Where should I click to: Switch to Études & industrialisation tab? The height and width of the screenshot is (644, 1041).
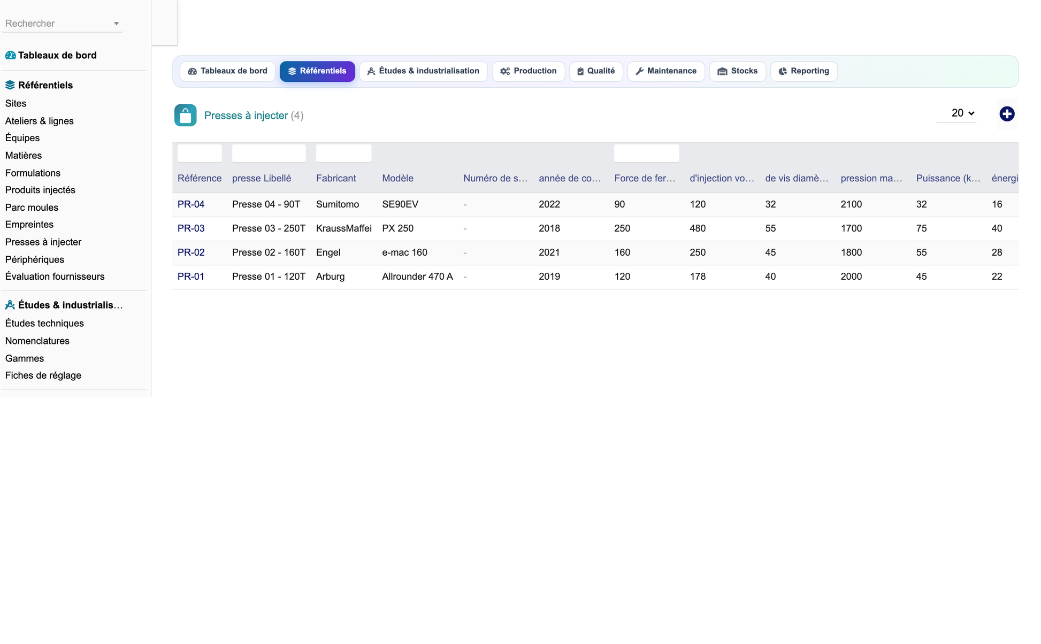[423, 71]
